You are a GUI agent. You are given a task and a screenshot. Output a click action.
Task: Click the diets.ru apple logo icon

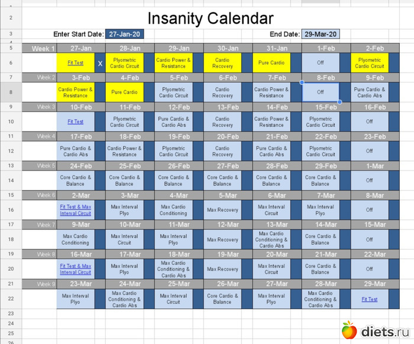click(x=350, y=330)
